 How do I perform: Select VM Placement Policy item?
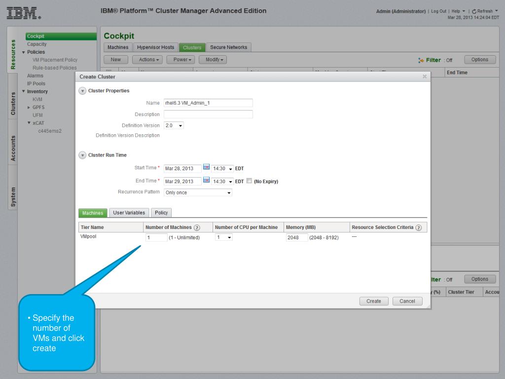pyautogui.click(x=55, y=60)
